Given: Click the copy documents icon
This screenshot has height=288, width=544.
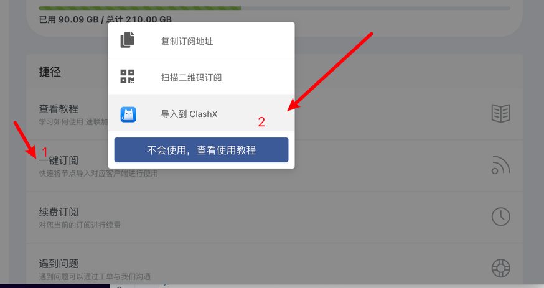Looking at the screenshot, I should pos(128,40).
